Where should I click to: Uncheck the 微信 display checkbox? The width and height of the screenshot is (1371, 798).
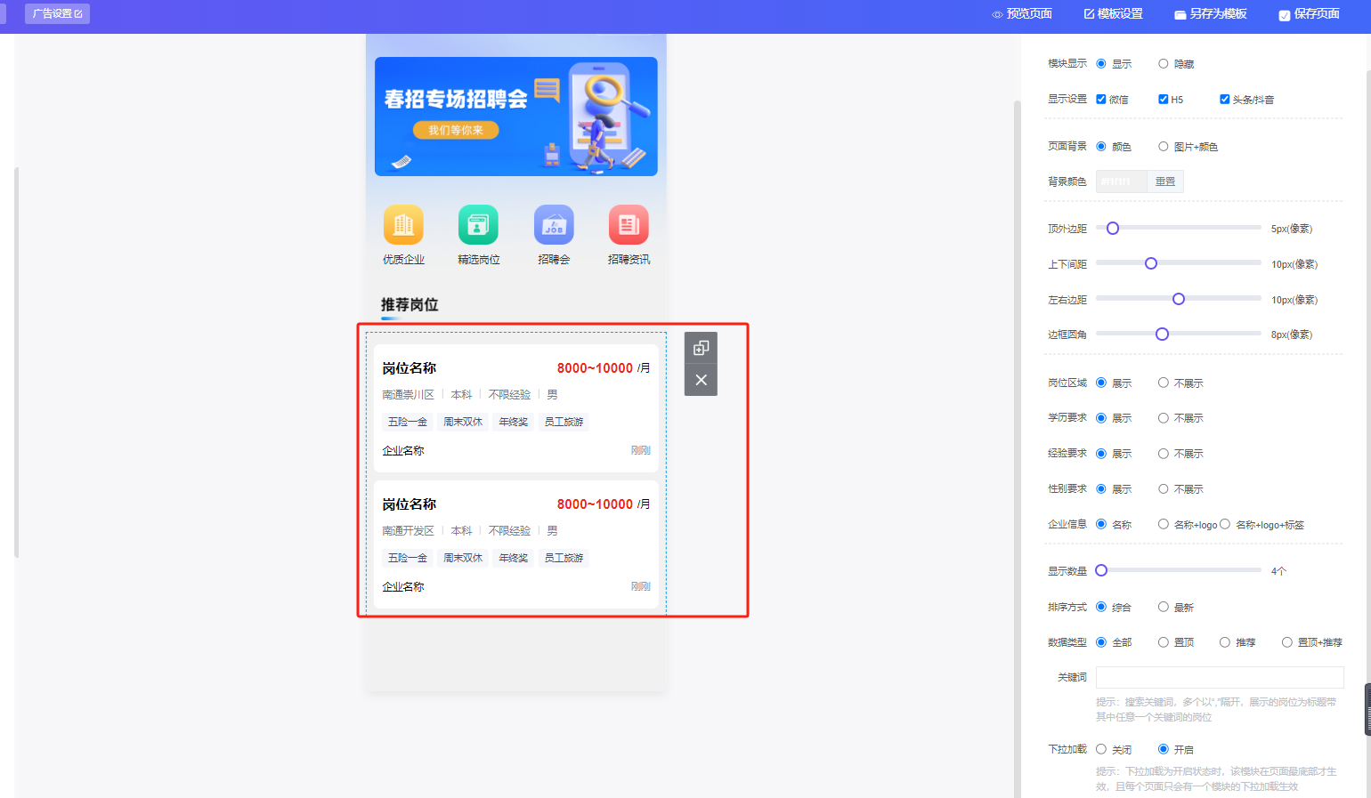coord(1101,100)
